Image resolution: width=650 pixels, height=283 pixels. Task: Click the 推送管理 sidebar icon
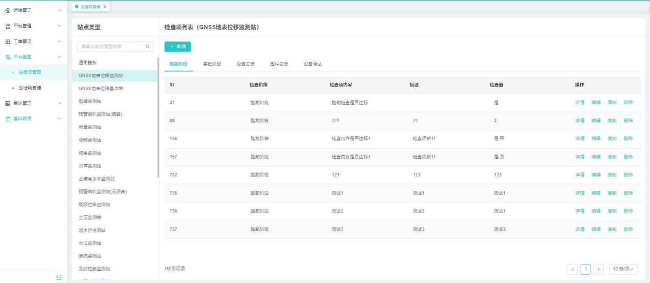(7, 103)
